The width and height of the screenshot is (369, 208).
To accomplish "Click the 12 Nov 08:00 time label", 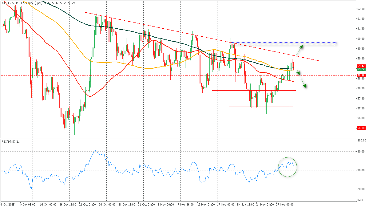I will 205,205.
